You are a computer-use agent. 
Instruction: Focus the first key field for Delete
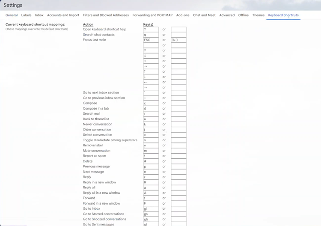151,161
